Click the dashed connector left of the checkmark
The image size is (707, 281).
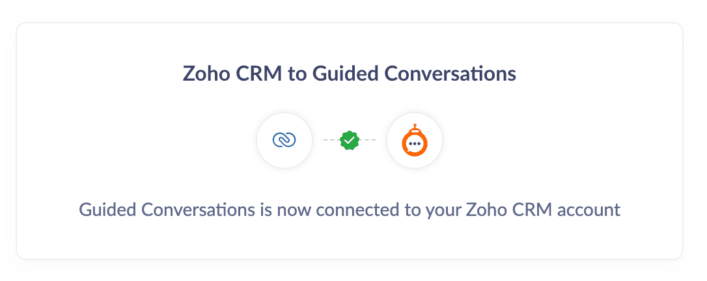(x=331, y=140)
